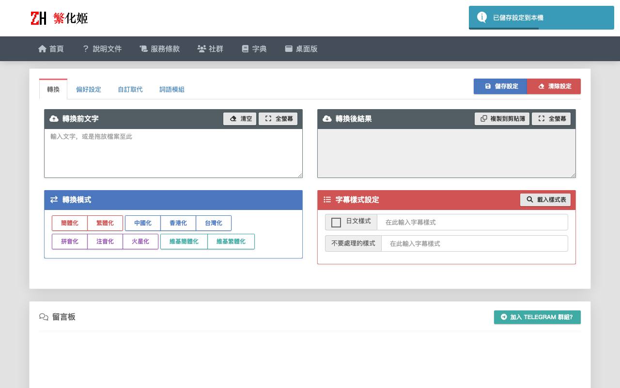Click the swap arrows icon by 轉換模式
Screen dimensions: 620x388
pos(54,200)
